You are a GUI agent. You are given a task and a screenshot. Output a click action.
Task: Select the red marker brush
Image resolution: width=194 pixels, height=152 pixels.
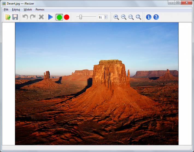pos(67,17)
